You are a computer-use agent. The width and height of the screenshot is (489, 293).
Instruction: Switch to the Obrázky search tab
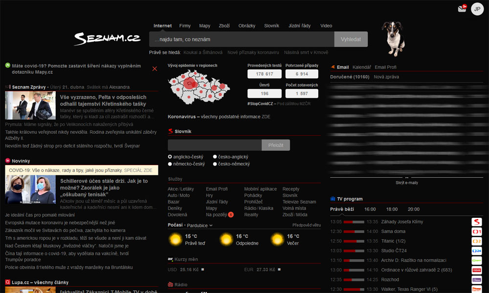point(246,25)
